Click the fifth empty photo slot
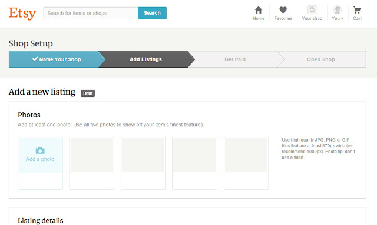The height and width of the screenshot is (225, 377). tap(246, 163)
